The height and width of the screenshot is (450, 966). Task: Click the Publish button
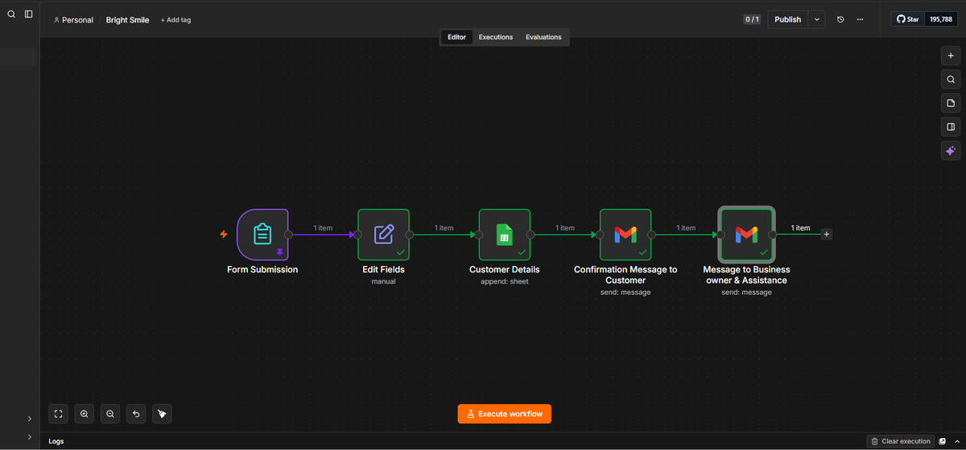pyautogui.click(x=788, y=19)
